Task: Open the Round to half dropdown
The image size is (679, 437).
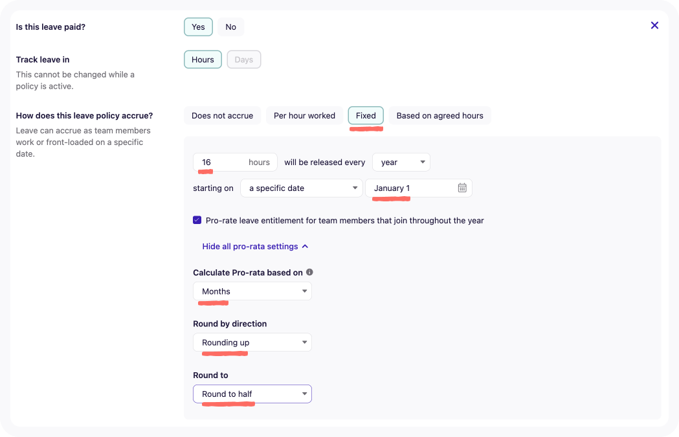Action: tap(252, 393)
